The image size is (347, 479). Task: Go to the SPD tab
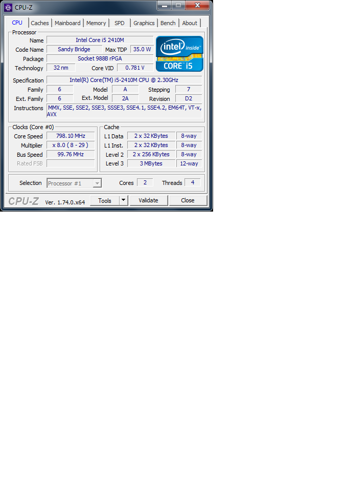coord(120,23)
